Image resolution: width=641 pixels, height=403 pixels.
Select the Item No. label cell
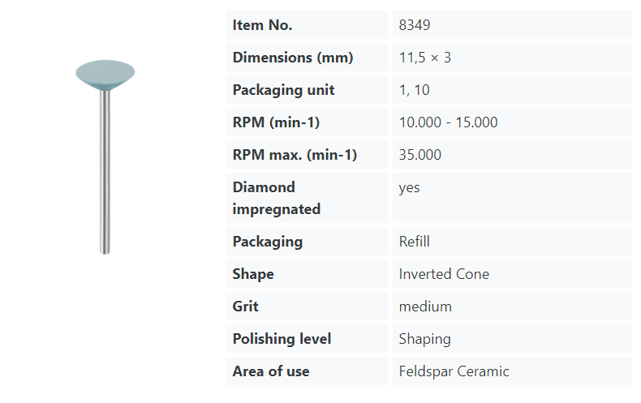(x=262, y=25)
